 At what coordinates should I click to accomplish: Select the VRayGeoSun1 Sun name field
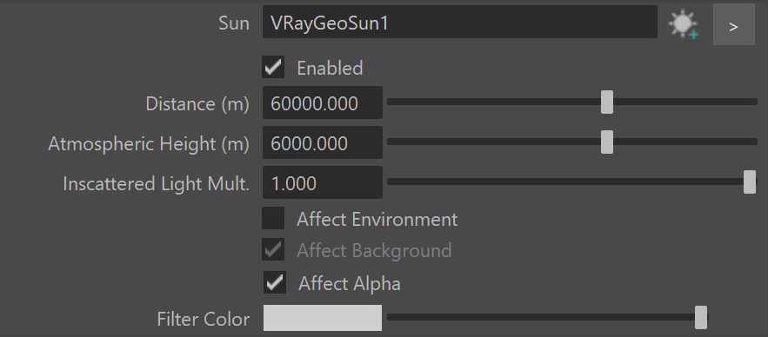[459, 22]
